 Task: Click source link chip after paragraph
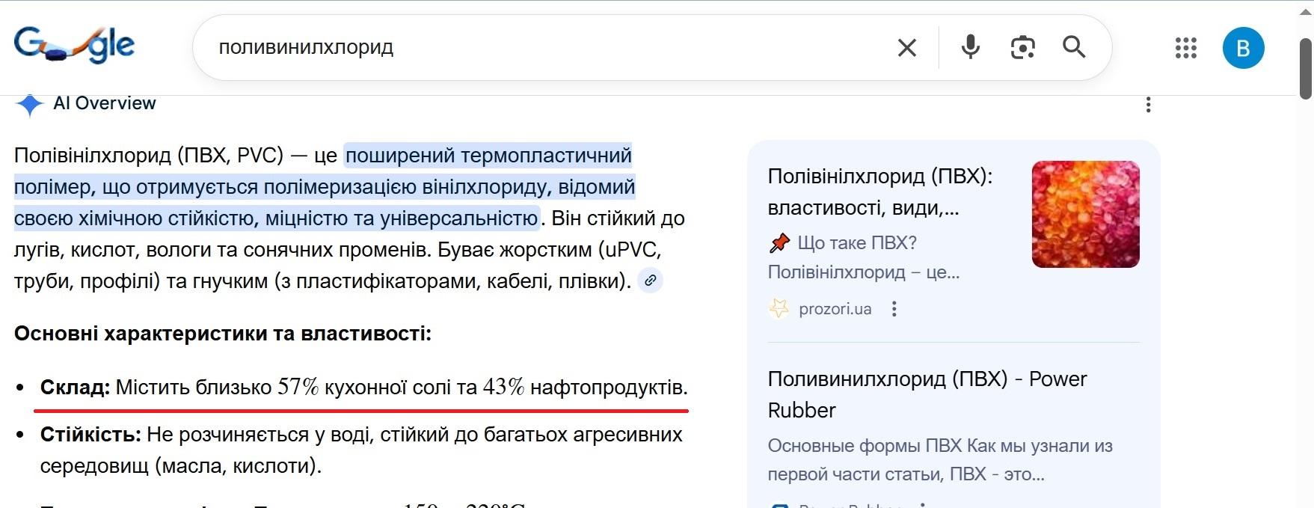651,281
